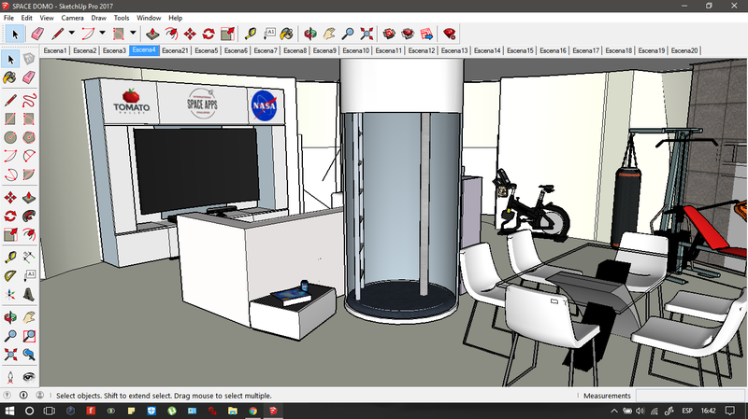Switch to the Escena10 scene tab
The image size is (748, 419).
coord(355,50)
